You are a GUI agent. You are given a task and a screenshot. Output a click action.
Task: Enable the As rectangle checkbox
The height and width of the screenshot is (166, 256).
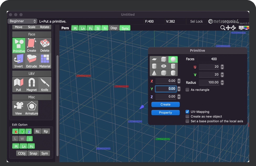[x=187, y=90]
